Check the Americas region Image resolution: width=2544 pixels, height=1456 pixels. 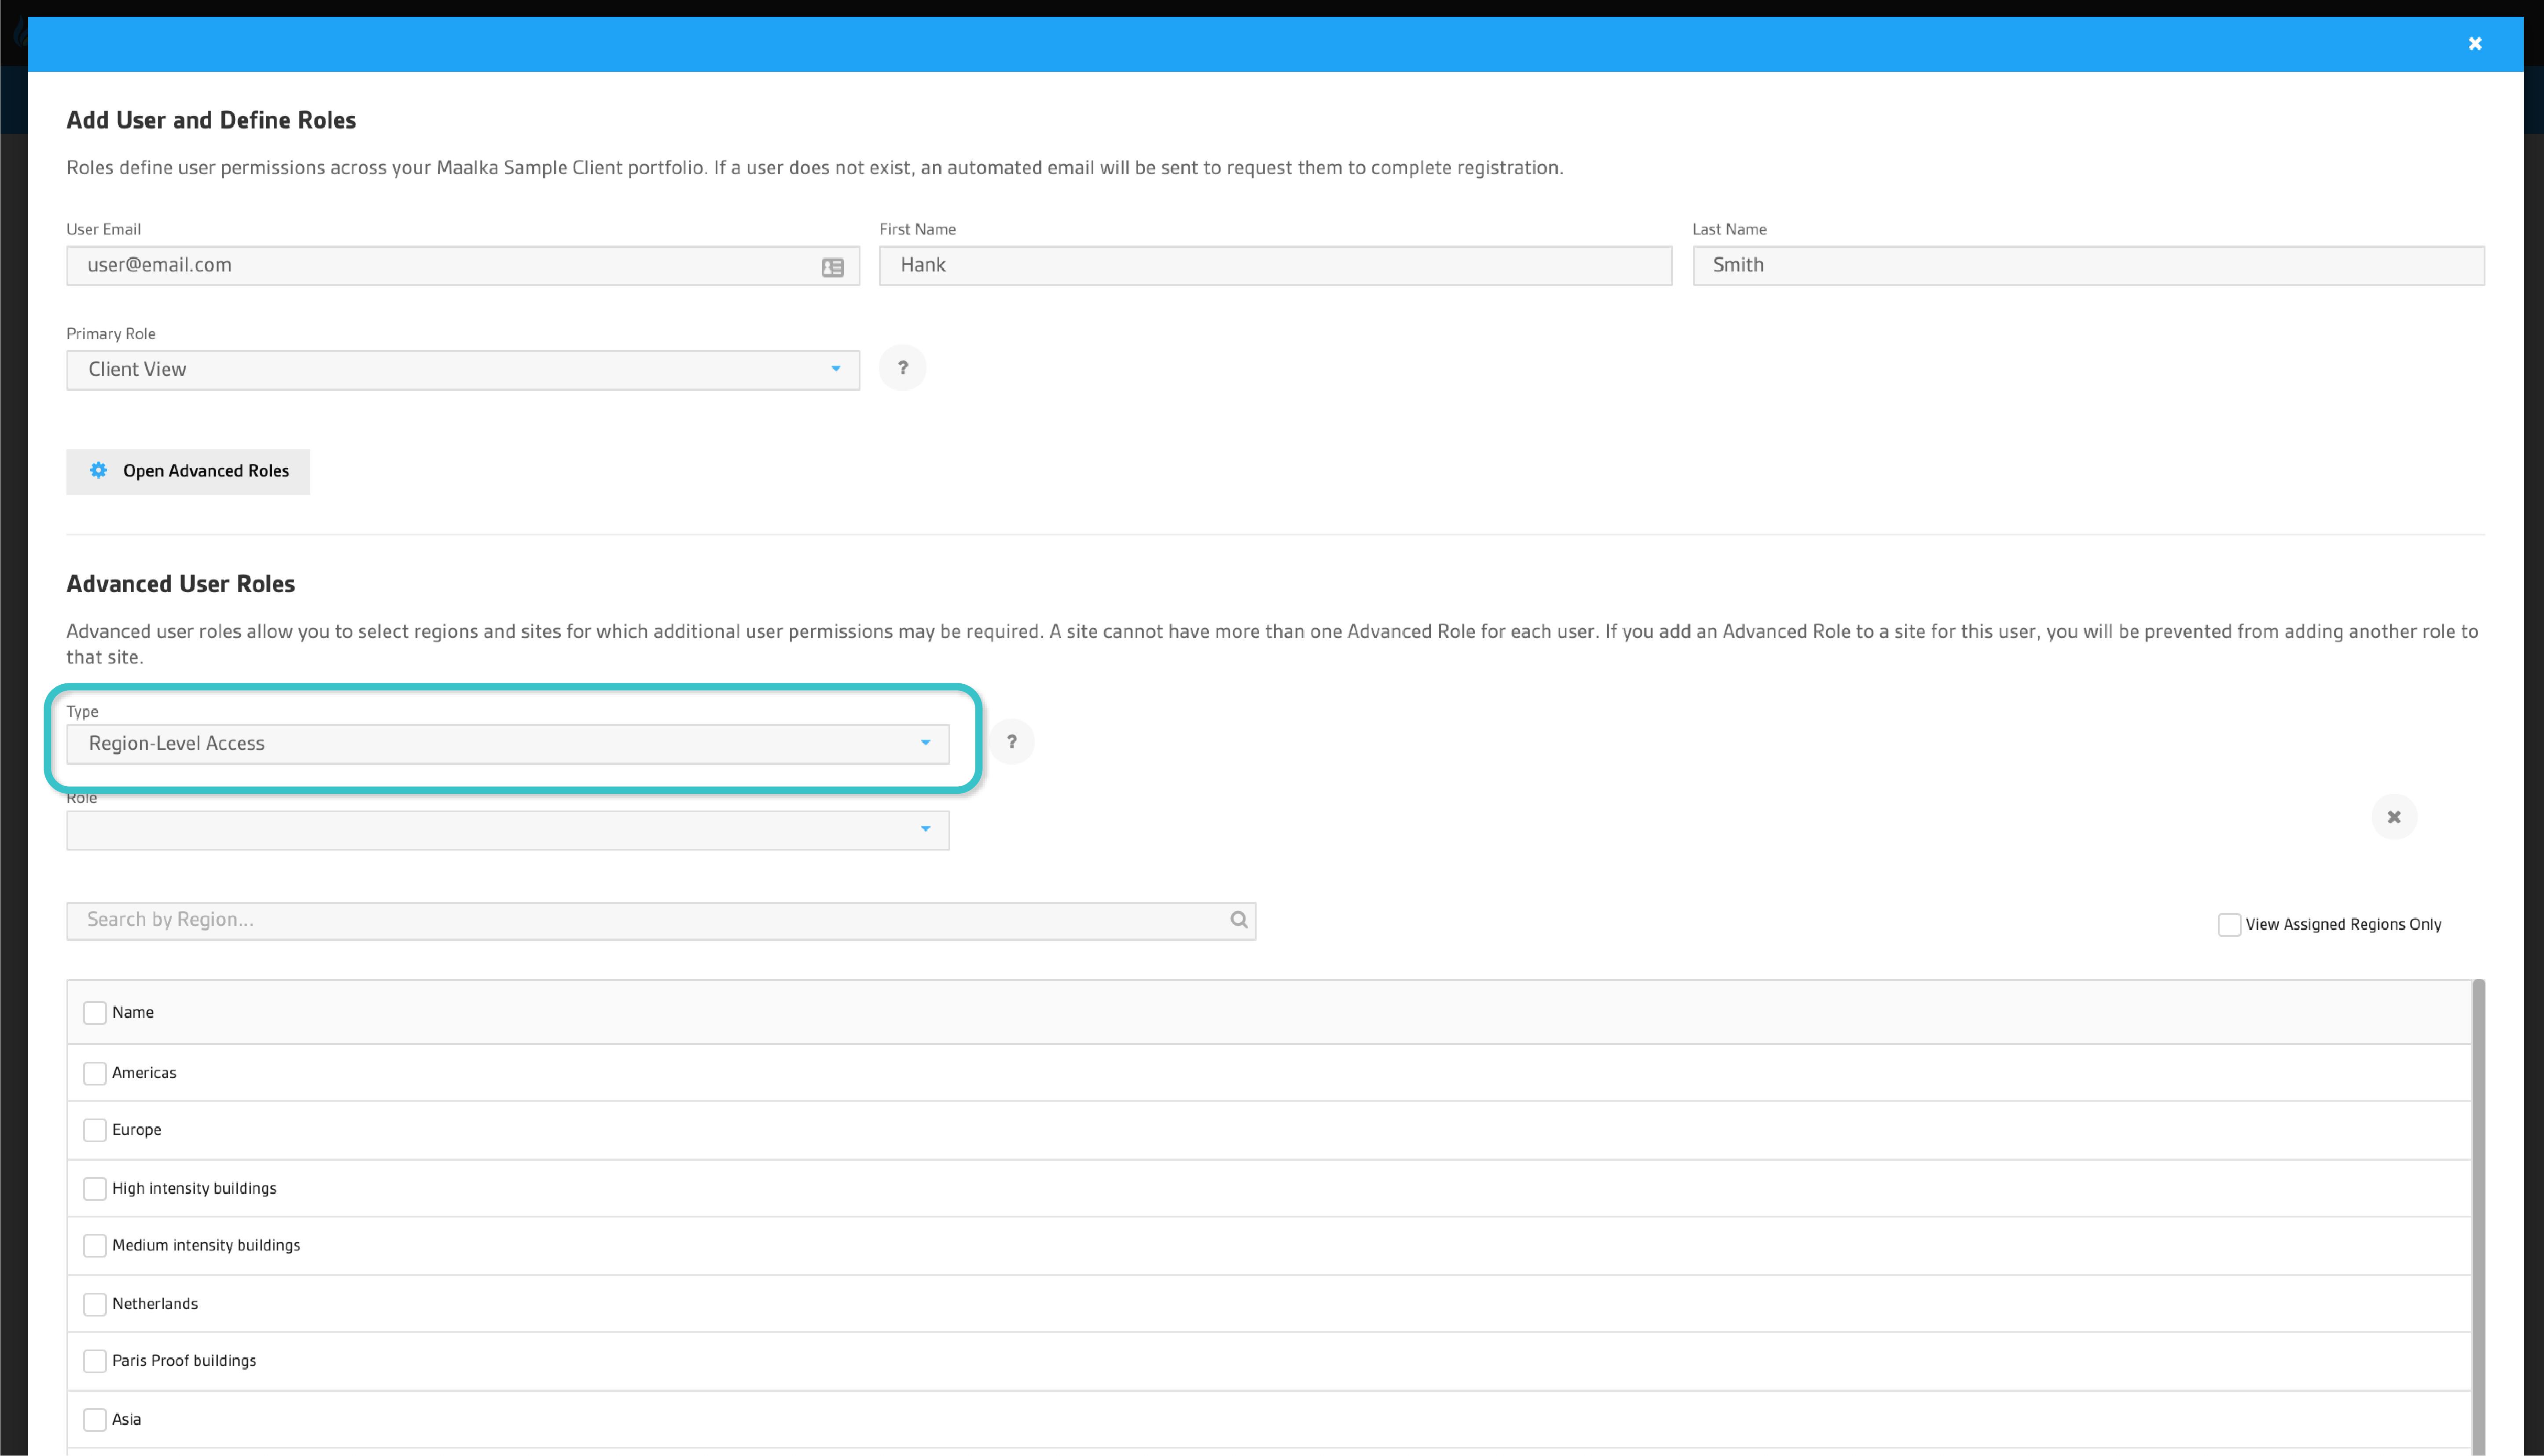[94, 1073]
